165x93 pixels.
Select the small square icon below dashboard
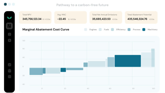click(10, 34)
